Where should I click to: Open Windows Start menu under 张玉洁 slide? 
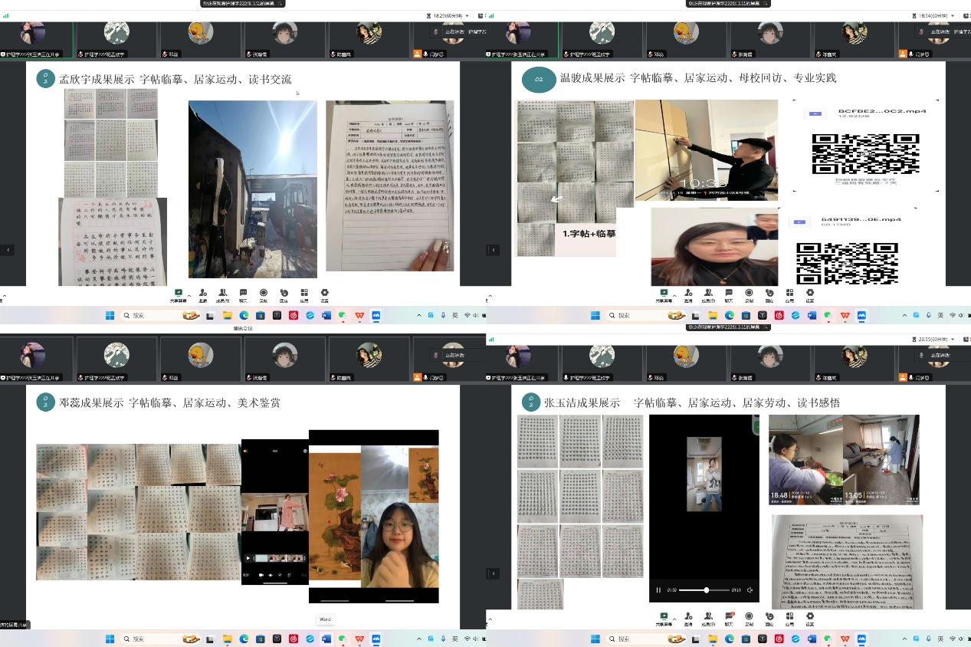(595, 639)
